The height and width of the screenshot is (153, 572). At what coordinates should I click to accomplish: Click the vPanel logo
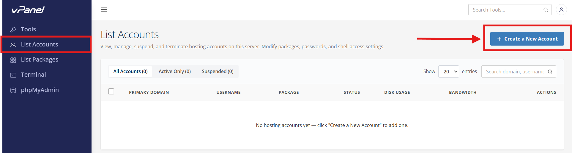[x=28, y=10]
